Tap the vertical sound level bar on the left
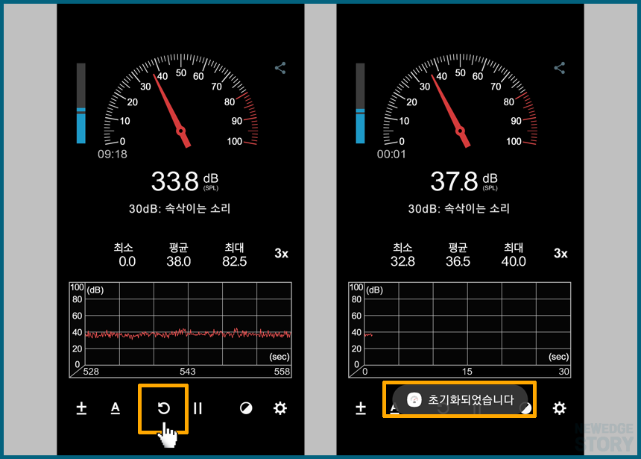Viewport: 641px width, 459px height. 81,104
